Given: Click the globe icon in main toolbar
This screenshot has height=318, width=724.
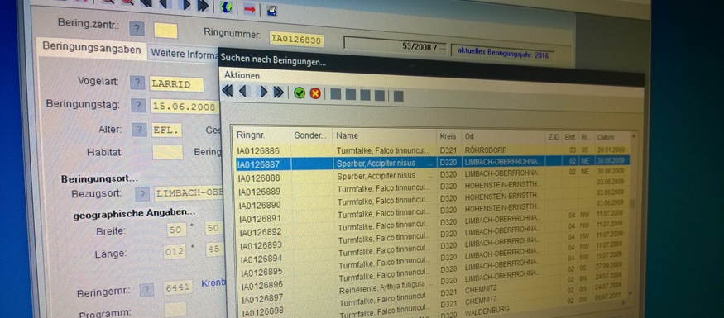Looking at the screenshot, I should [226, 7].
